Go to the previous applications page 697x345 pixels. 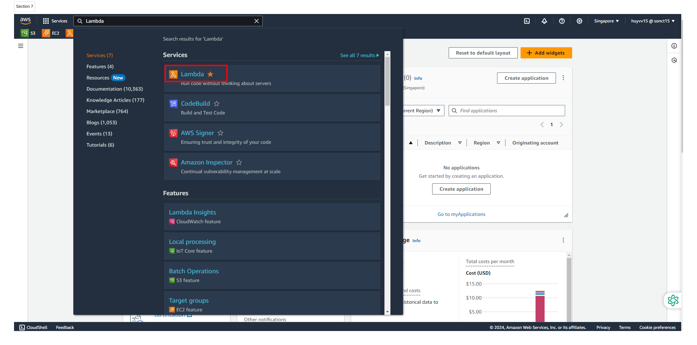pos(542,125)
